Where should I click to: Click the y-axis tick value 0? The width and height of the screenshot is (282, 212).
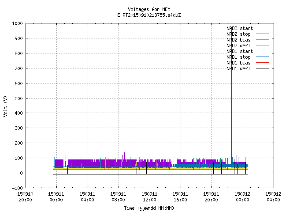pyautogui.click(x=22, y=173)
